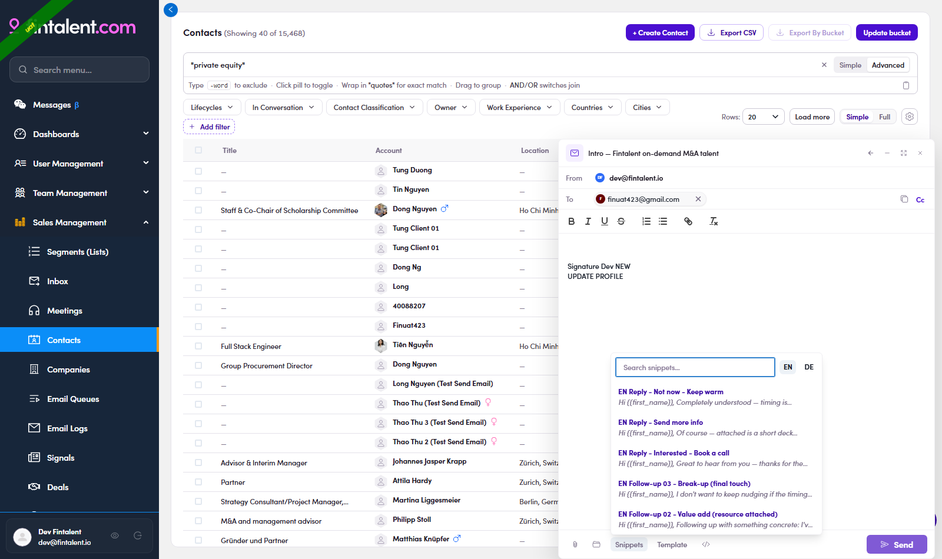This screenshot has width=942, height=559.
Task: Insert a numbered list in email body
Action: click(646, 221)
